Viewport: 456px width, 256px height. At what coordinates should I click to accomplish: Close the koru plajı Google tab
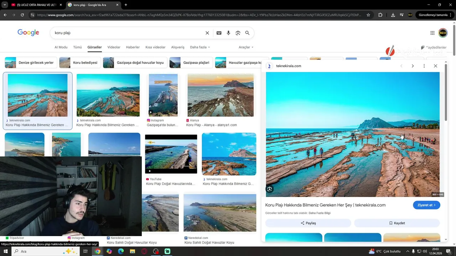click(x=117, y=5)
